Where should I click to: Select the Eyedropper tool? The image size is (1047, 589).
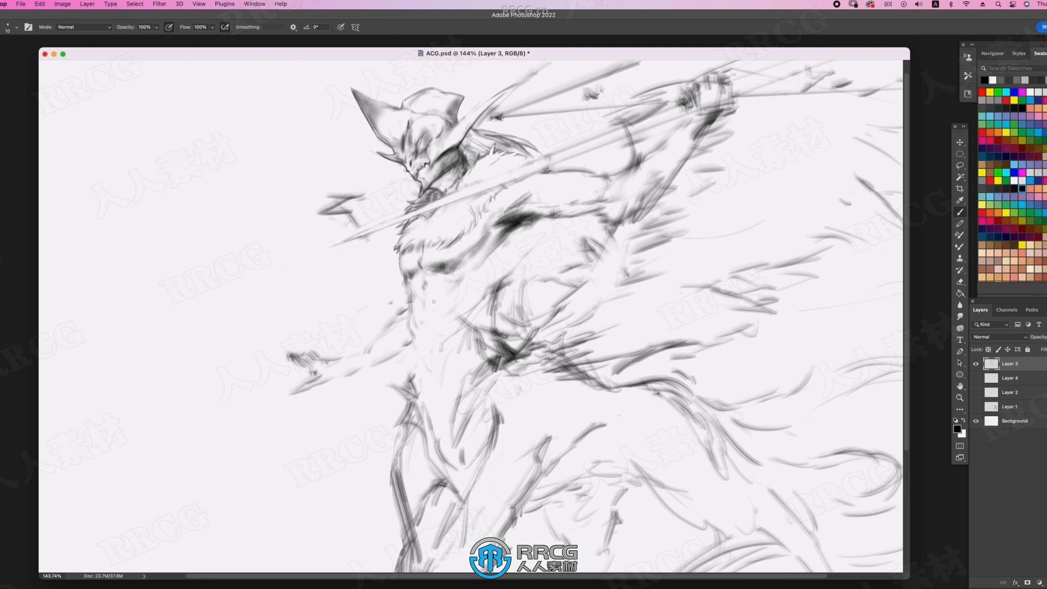[x=960, y=200]
